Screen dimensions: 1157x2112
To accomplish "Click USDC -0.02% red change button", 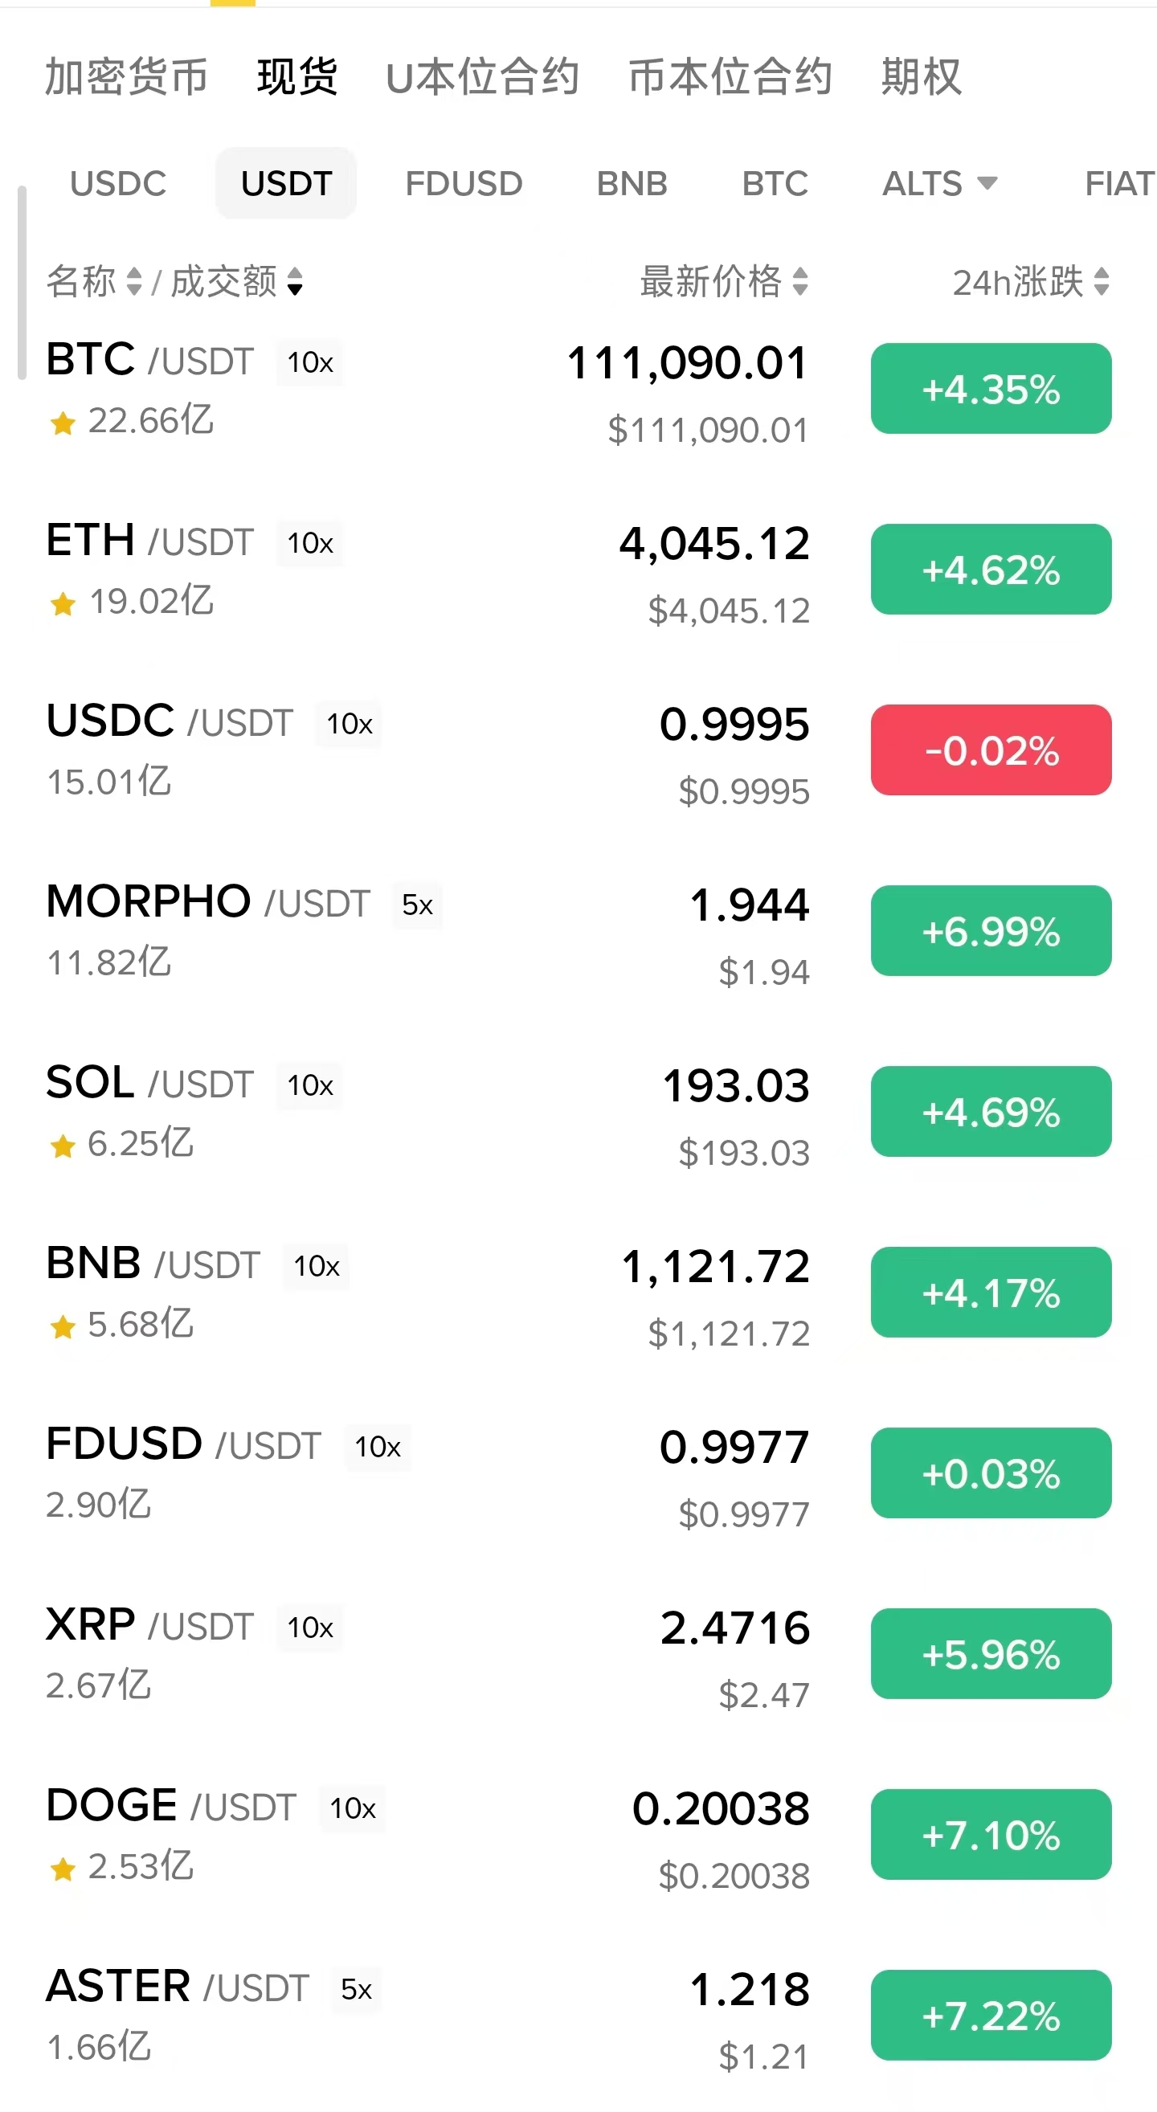I will 991,750.
